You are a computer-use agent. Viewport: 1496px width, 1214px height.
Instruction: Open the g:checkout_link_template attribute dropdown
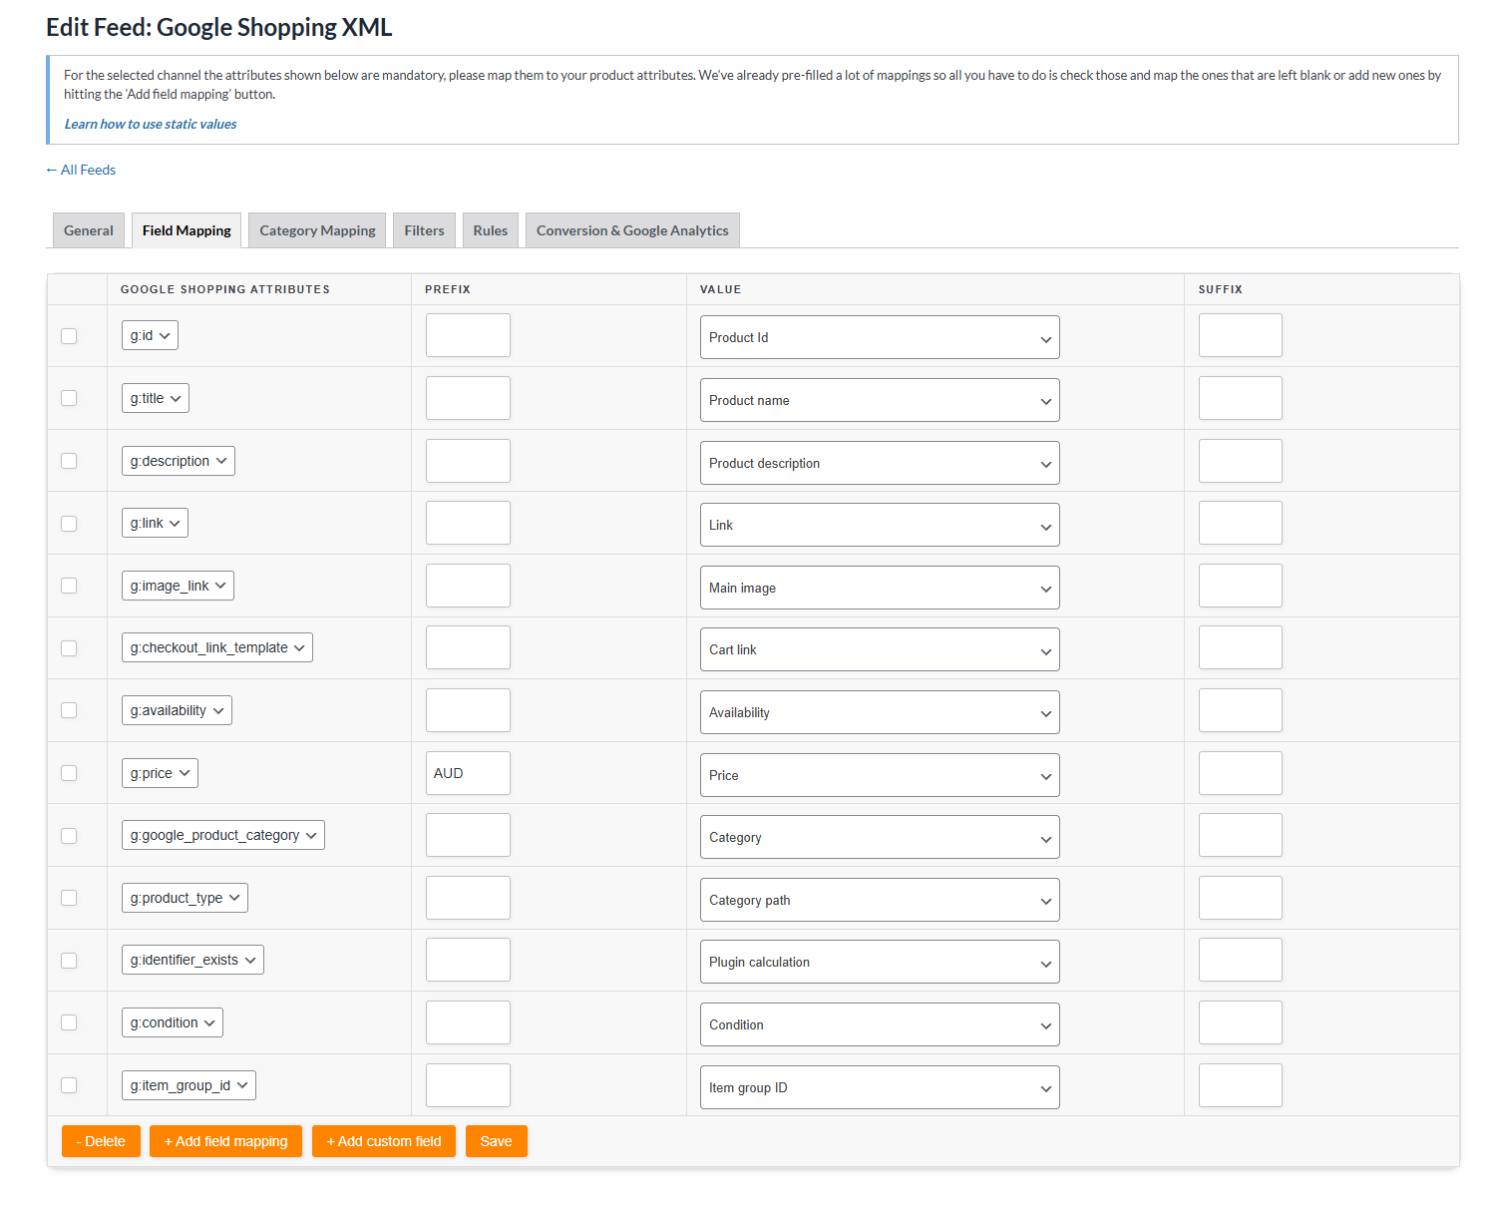point(216,647)
